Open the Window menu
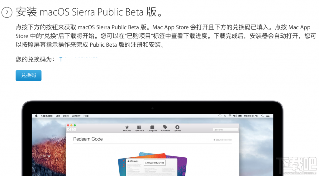319x176 pixels. [76, 116]
